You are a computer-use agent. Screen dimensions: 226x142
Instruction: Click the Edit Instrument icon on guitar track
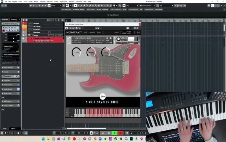pos(43,41)
